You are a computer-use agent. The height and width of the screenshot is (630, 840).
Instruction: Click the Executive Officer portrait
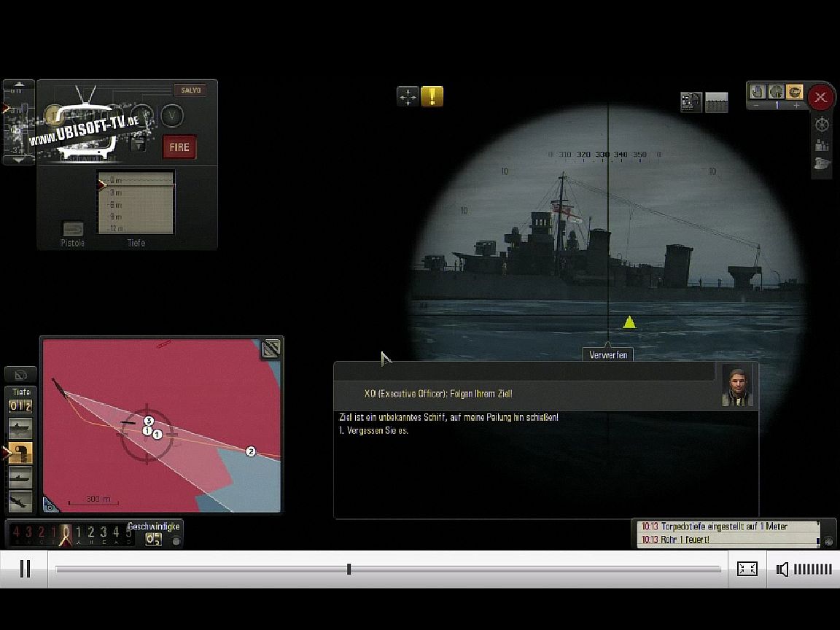[737, 385]
